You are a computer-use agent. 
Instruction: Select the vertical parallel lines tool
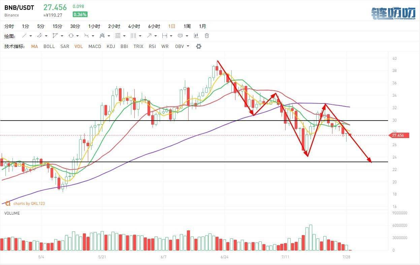(133, 36)
